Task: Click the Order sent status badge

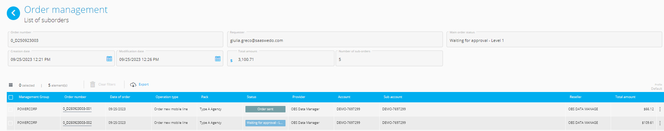Action: tap(265, 109)
